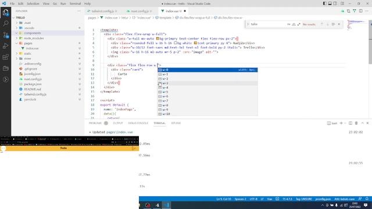
Task: Click the green run icon in editor toolbar
Action: pos(342,11)
